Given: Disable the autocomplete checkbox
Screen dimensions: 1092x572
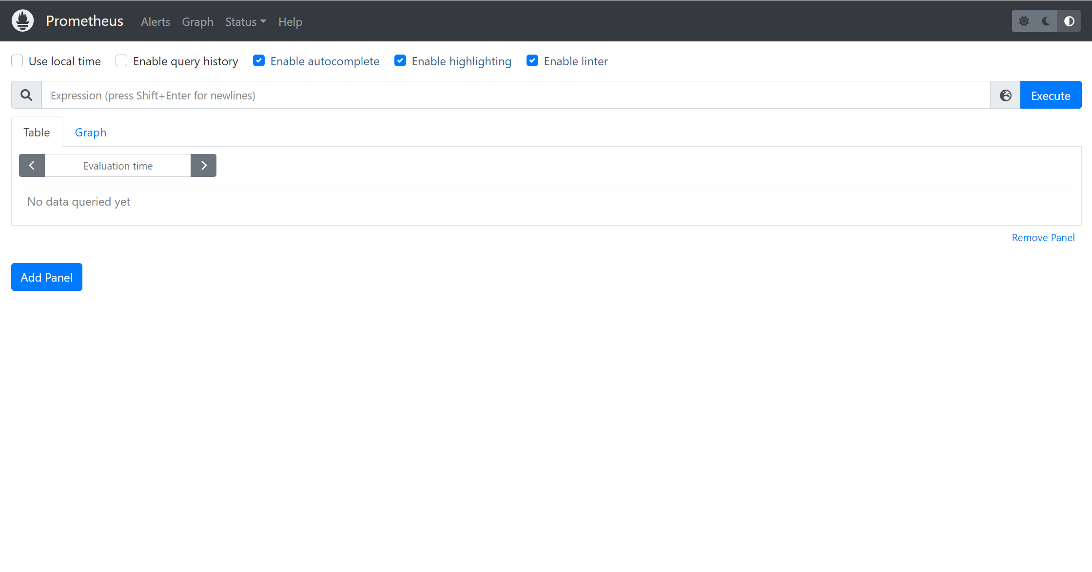Looking at the screenshot, I should tap(259, 61).
